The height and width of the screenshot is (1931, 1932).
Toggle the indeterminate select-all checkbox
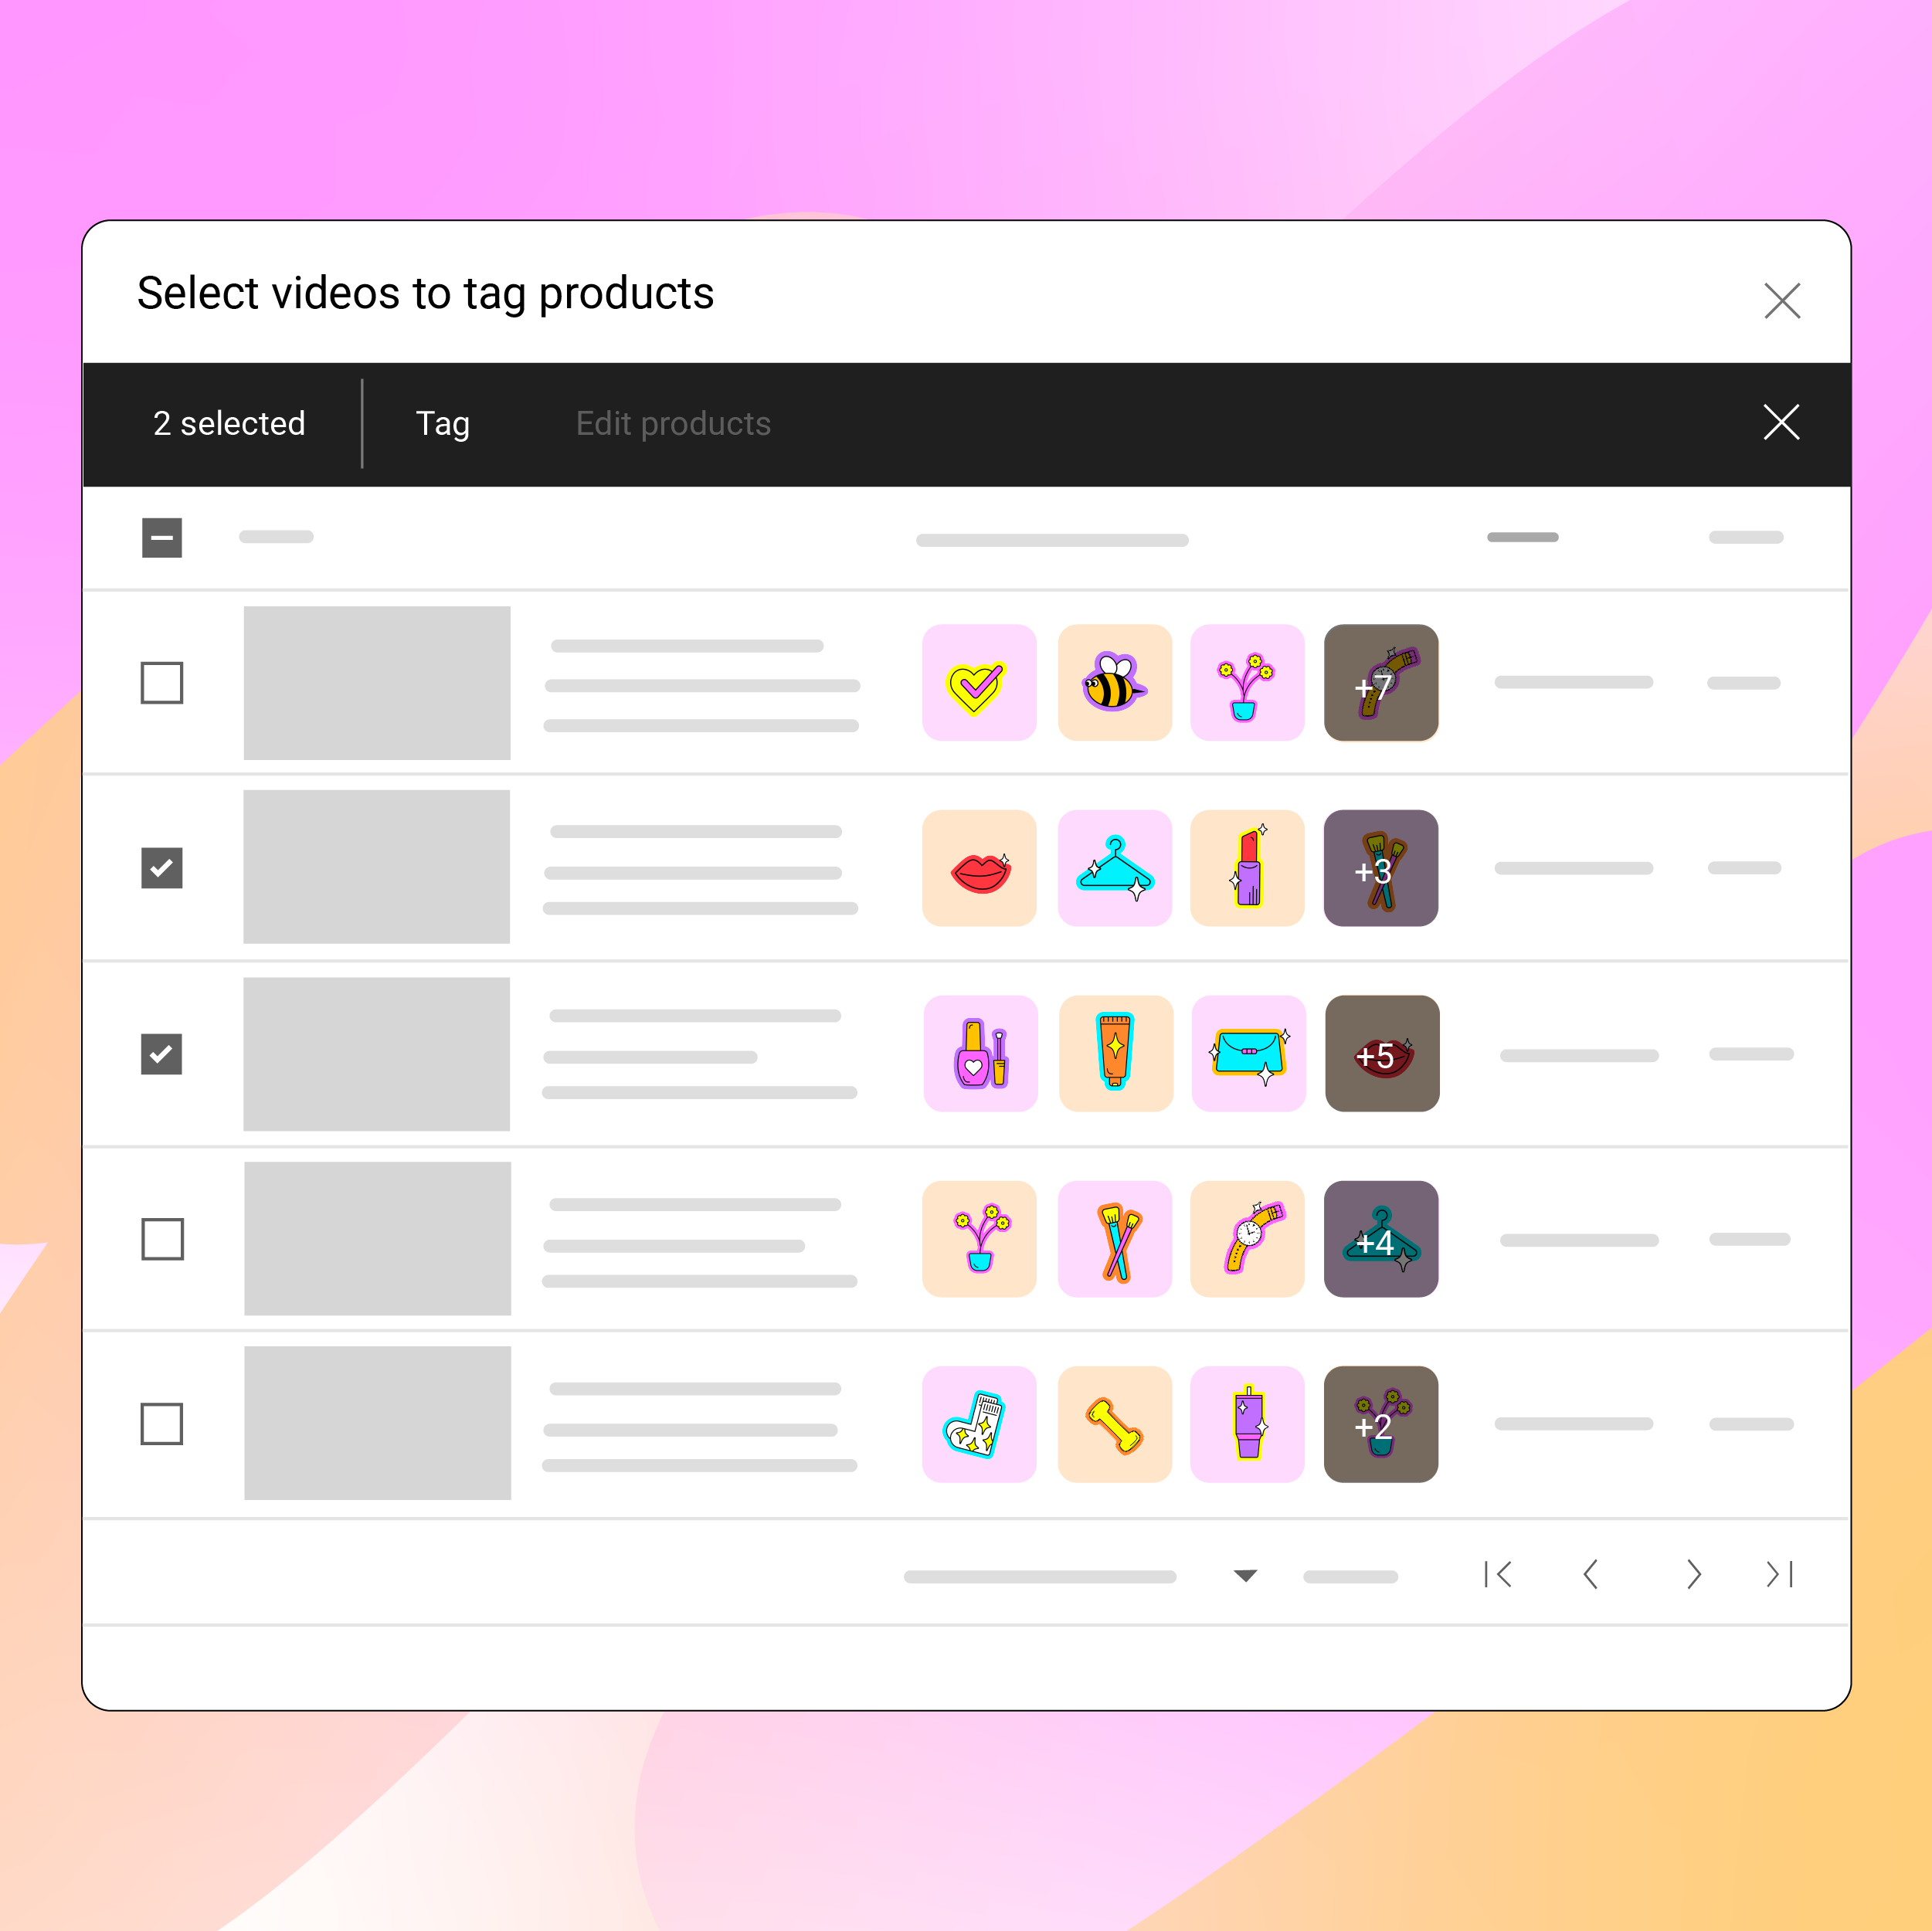[x=165, y=536]
